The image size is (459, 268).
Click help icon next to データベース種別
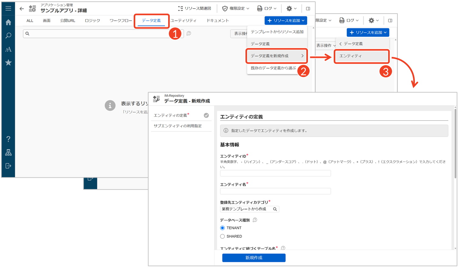tap(255, 220)
